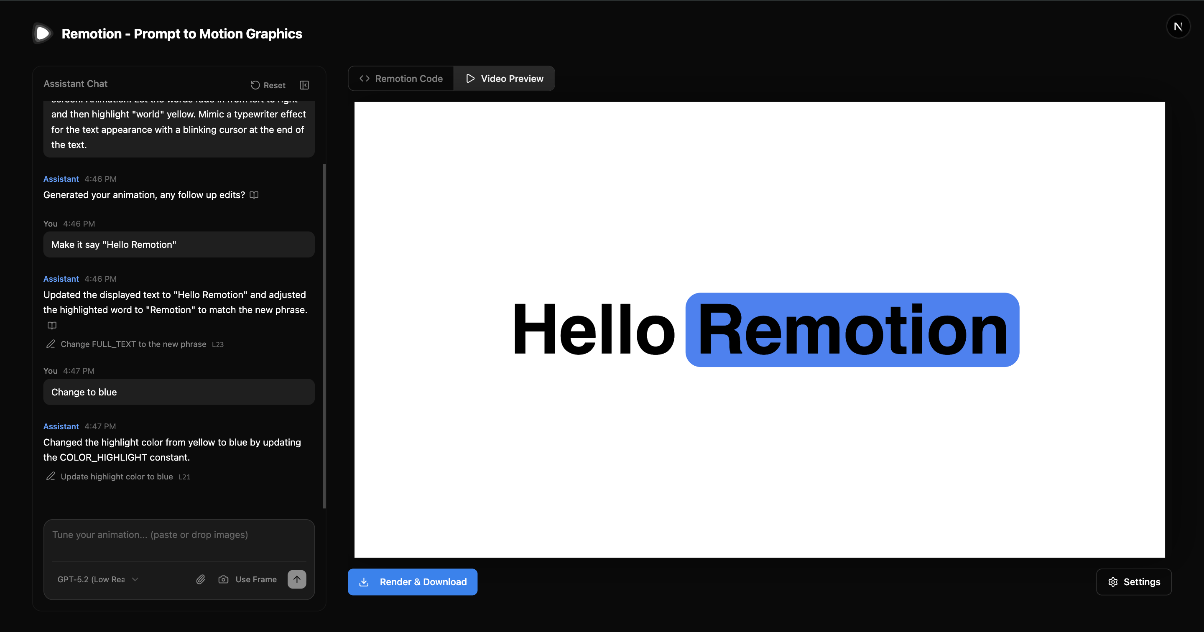
Task: Click the 'Change to blue' message bubble
Action: tap(179, 392)
